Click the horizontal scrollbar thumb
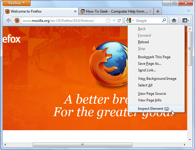 (82, 145)
